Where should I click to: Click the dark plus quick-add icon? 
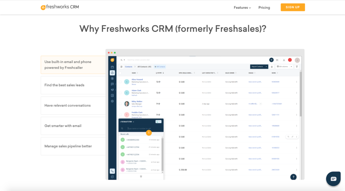pos(271,60)
